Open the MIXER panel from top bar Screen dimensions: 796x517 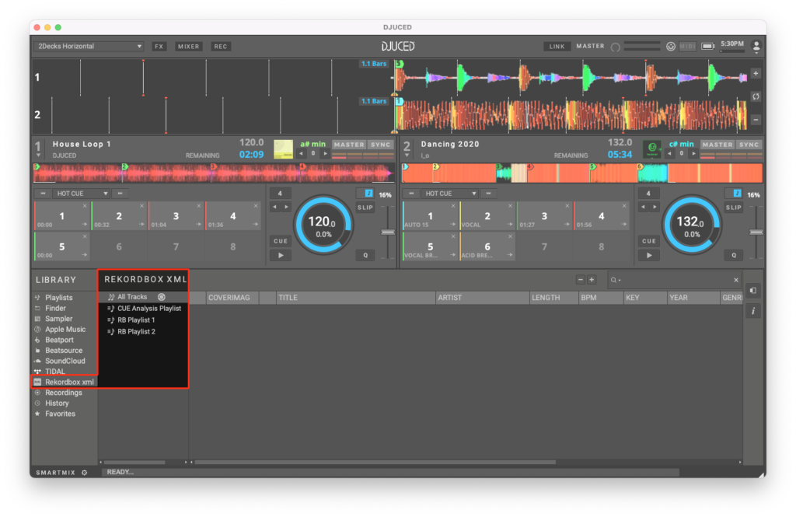tap(188, 47)
